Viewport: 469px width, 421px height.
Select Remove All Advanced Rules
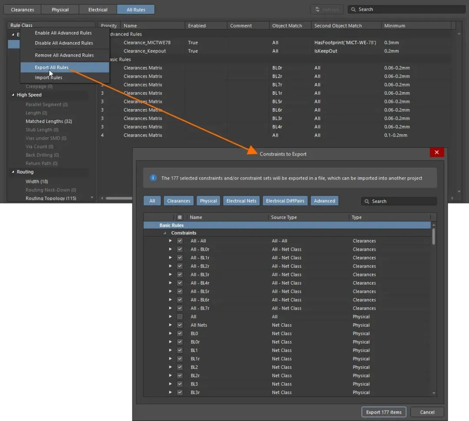[x=65, y=55]
